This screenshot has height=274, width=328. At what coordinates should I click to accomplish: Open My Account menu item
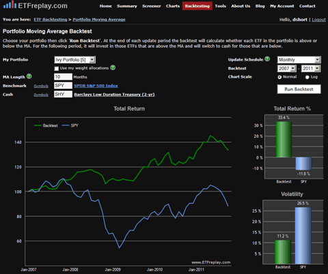coord(282,6)
